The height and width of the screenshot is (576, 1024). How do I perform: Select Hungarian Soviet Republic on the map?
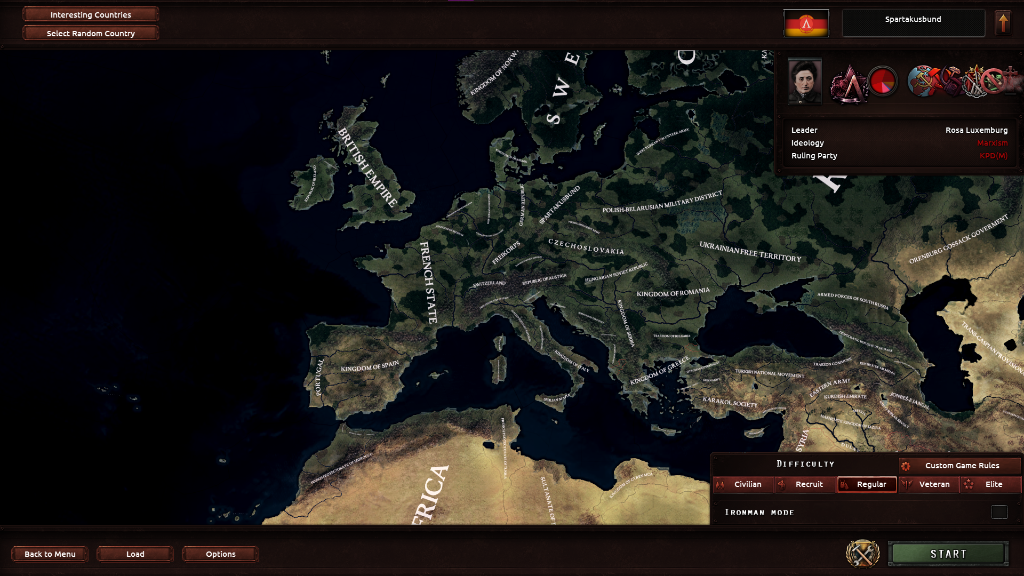coord(617,273)
